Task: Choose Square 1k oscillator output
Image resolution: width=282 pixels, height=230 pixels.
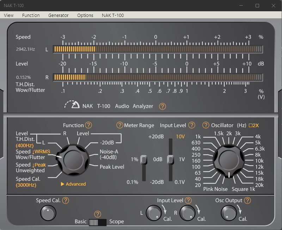Action: (x=243, y=189)
